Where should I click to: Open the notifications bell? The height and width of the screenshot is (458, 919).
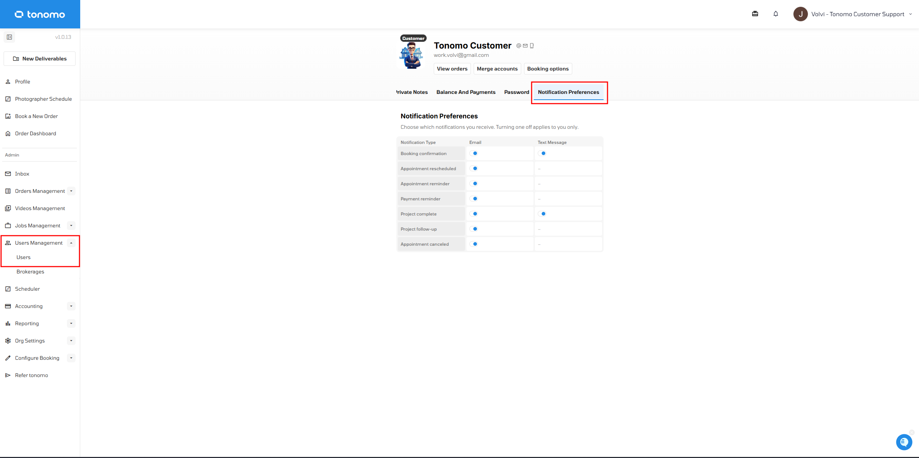(776, 14)
